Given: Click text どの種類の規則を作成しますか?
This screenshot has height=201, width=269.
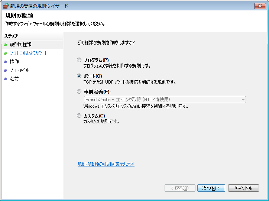Looking at the screenshot, I should coord(106,42).
